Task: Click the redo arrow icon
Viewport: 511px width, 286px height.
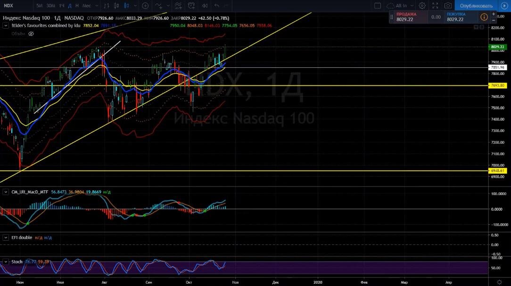Action: (226, 6)
